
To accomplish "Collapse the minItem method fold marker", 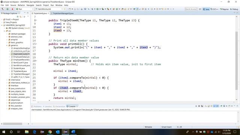I will (x=36, y=61).
